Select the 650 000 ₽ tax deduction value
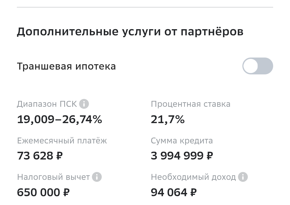290x205 pixels. tap(43, 192)
